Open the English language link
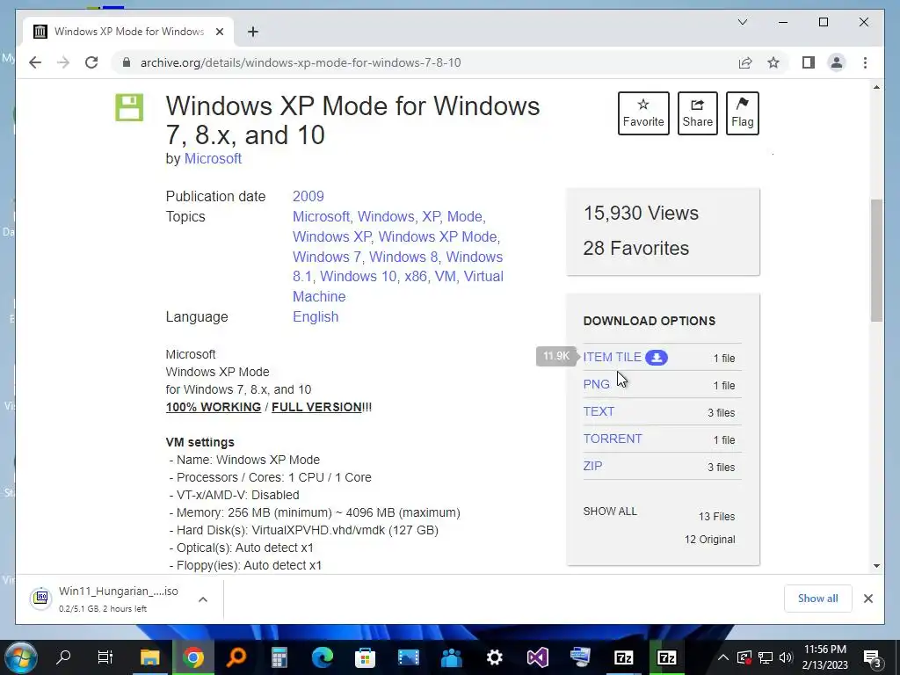900x675 pixels. (316, 316)
